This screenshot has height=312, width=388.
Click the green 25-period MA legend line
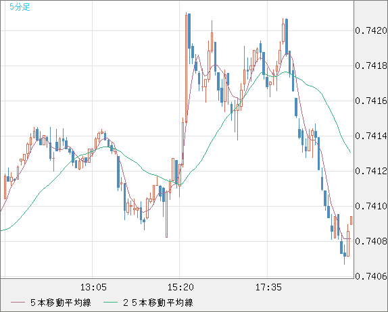pyautogui.click(x=110, y=303)
